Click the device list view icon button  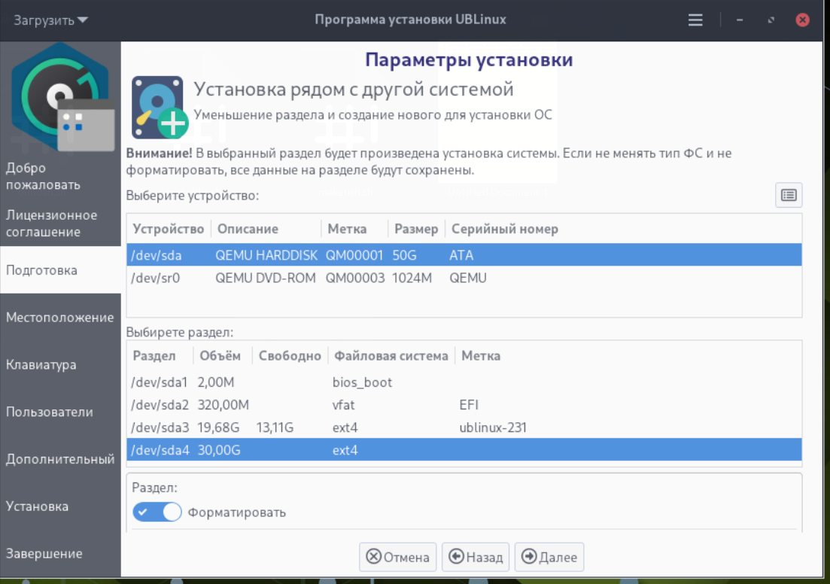[x=789, y=195]
